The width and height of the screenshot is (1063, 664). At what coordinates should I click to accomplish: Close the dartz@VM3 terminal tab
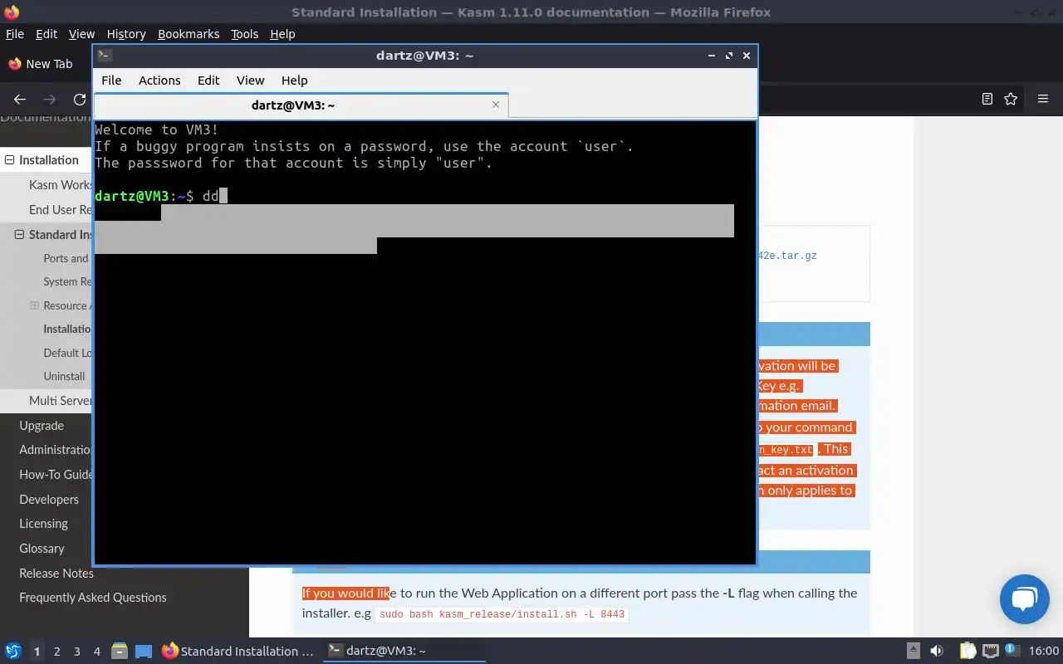point(496,105)
